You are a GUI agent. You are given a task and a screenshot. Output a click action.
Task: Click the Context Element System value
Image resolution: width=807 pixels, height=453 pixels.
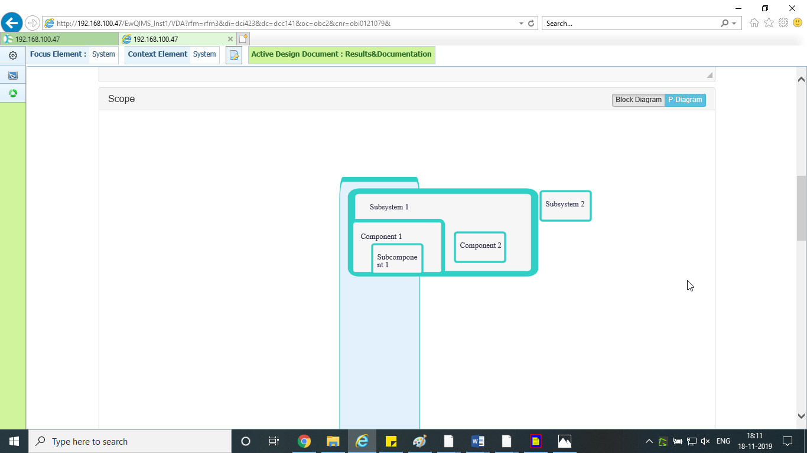[x=204, y=54]
